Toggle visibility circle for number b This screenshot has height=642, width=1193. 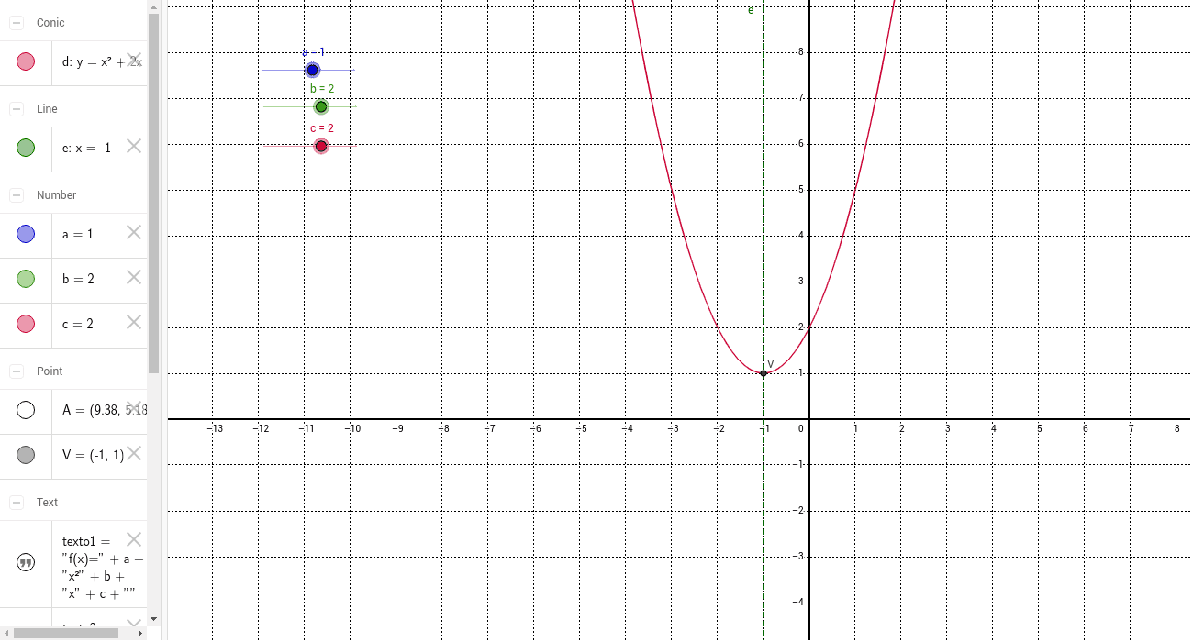(26, 279)
